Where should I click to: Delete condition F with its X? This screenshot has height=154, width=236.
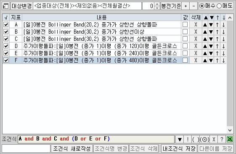tap(196, 60)
